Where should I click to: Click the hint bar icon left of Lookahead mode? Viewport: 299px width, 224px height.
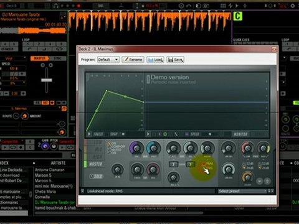[82, 191]
